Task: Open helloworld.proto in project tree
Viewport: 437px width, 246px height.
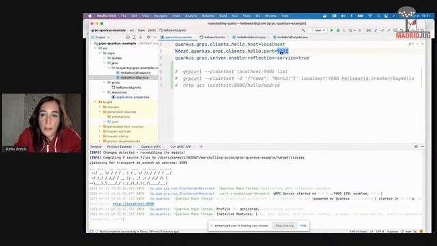Action: 128,87
